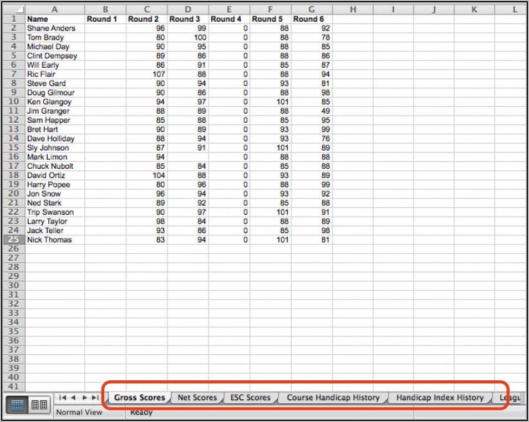Select column K header
This screenshot has width=529, height=422.
[474, 9]
